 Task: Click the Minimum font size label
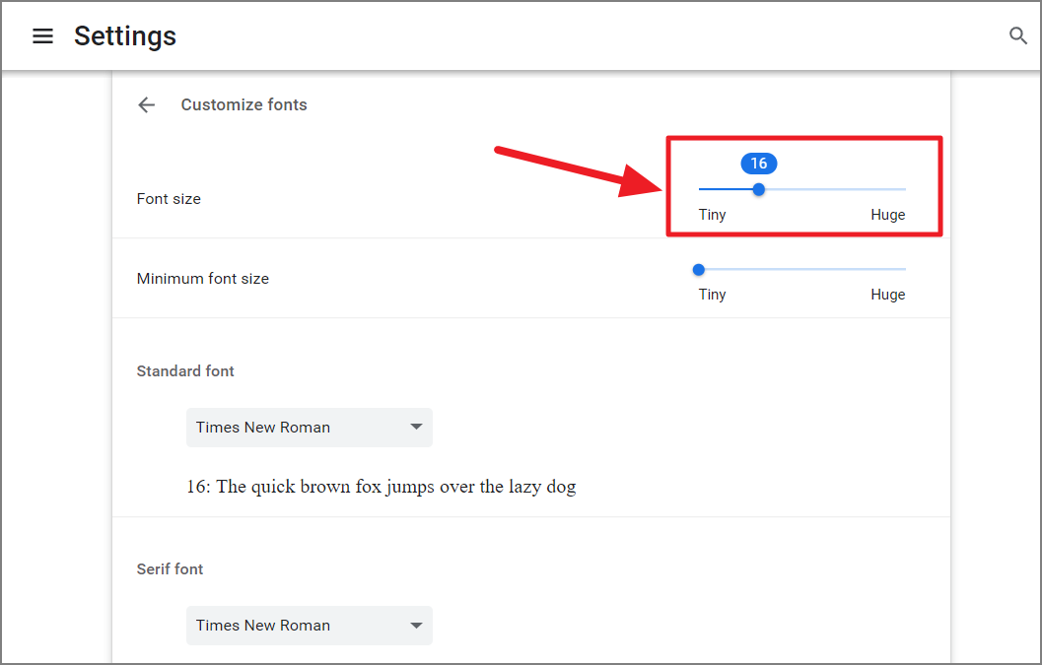(x=203, y=279)
